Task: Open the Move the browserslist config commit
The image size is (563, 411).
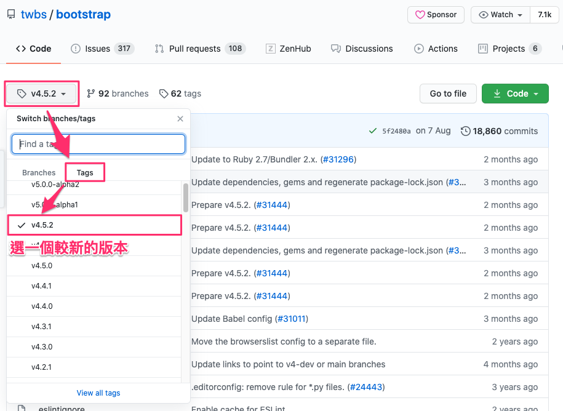Action: coord(284,341)
